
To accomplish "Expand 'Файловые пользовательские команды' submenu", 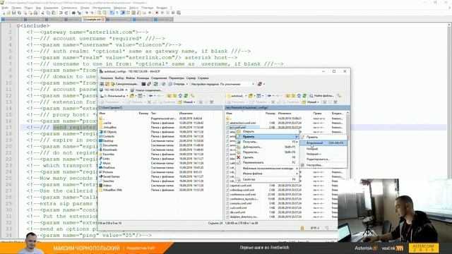I will pos(267,168).
